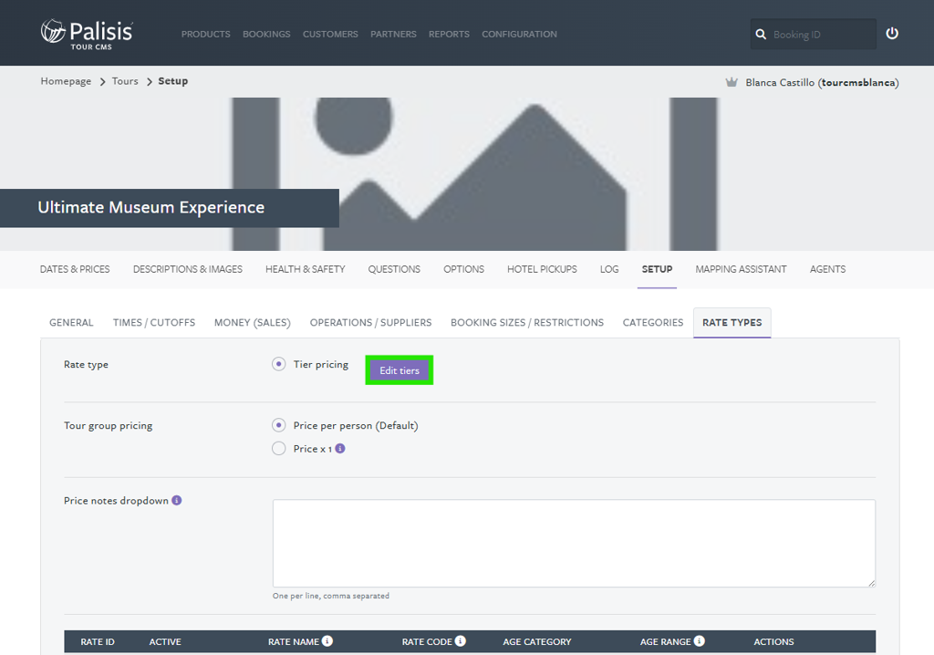Click the Rate Name column info icon

point(327,640)
